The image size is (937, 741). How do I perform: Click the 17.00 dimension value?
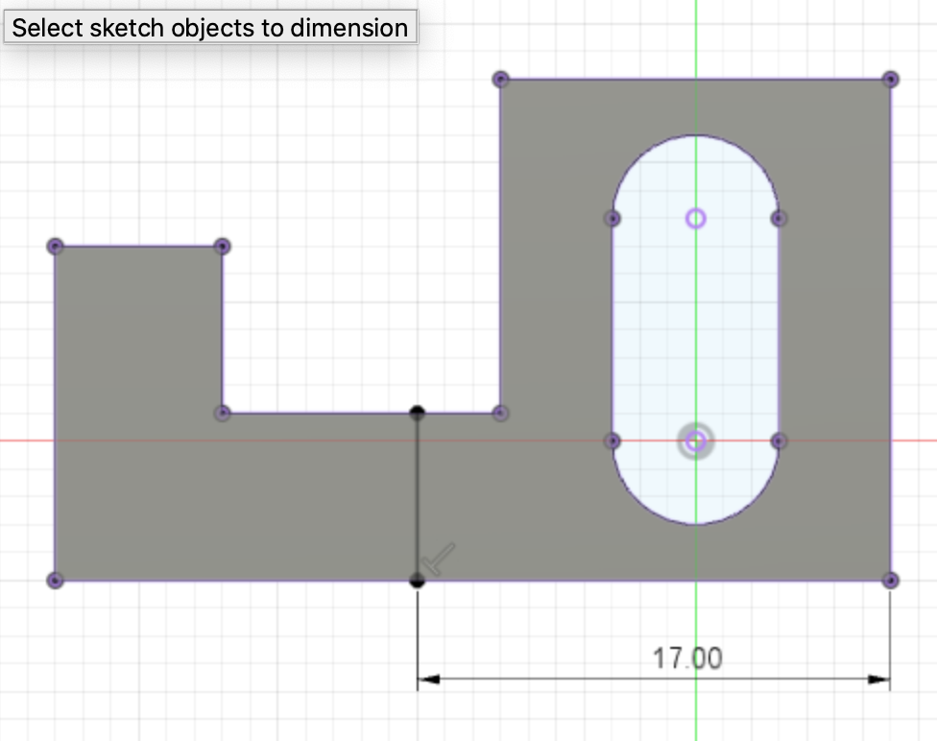[x=687, y=658]
